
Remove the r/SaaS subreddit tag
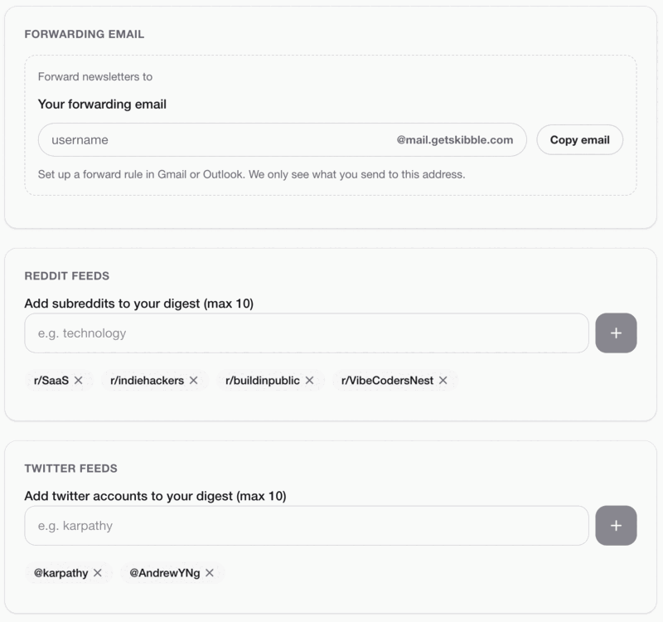[79, 381]
